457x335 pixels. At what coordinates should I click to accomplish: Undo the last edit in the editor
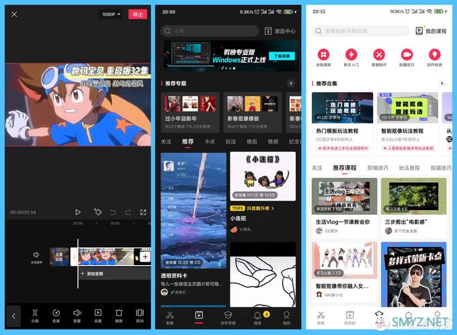tap(113, 212)
